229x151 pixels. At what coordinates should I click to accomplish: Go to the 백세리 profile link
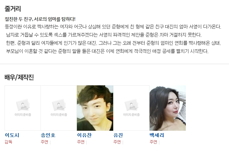click(x=157, y=135)
